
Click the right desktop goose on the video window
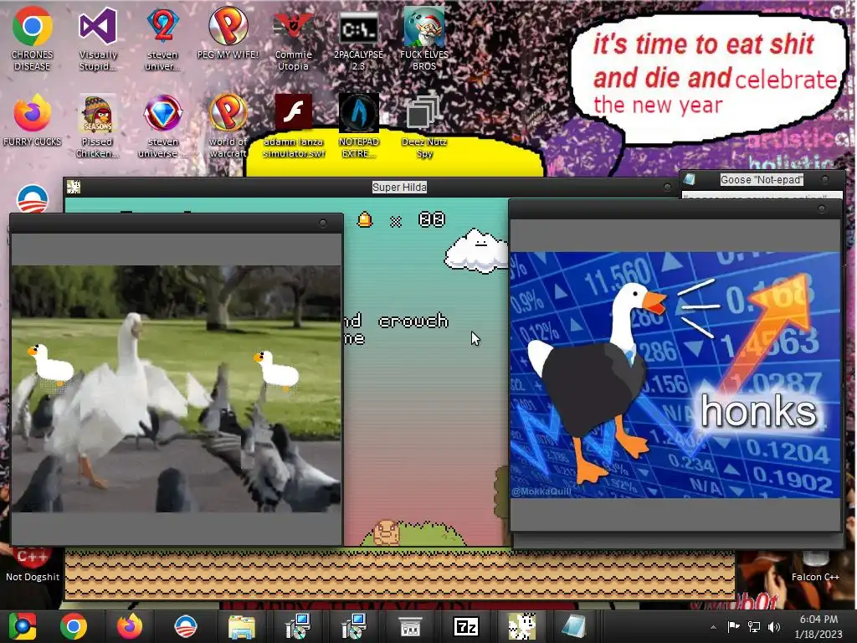(x=276, y=372)
